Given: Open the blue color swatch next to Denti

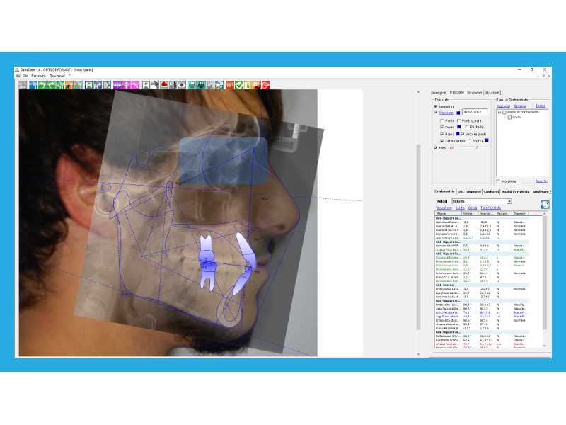Looking at the screenshot, I should click(x=458, y=127).
